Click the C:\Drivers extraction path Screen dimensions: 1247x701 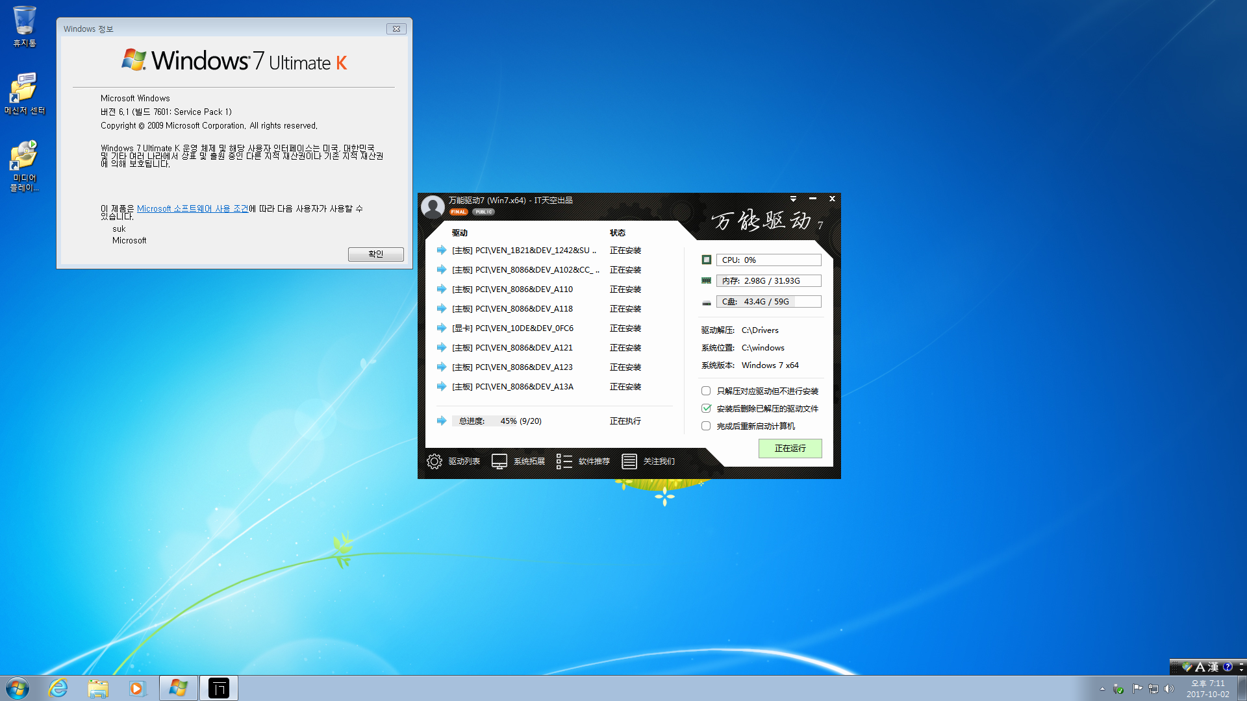(x=760, y=330)
